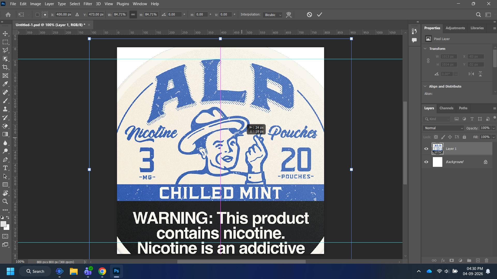Open Chrome from the taskbar
This screenshot has height=279, width=497.
click(102, 271)
